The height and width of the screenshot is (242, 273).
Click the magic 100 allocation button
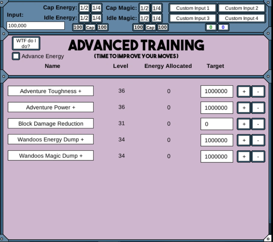[x=138, y=27]
